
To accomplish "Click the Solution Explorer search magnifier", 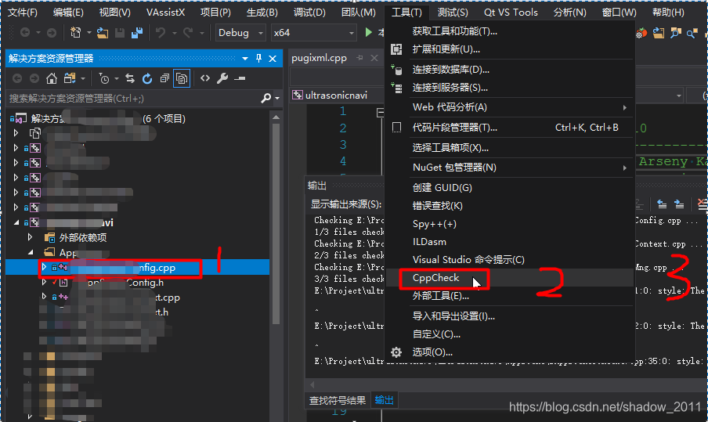I will 266,98.
